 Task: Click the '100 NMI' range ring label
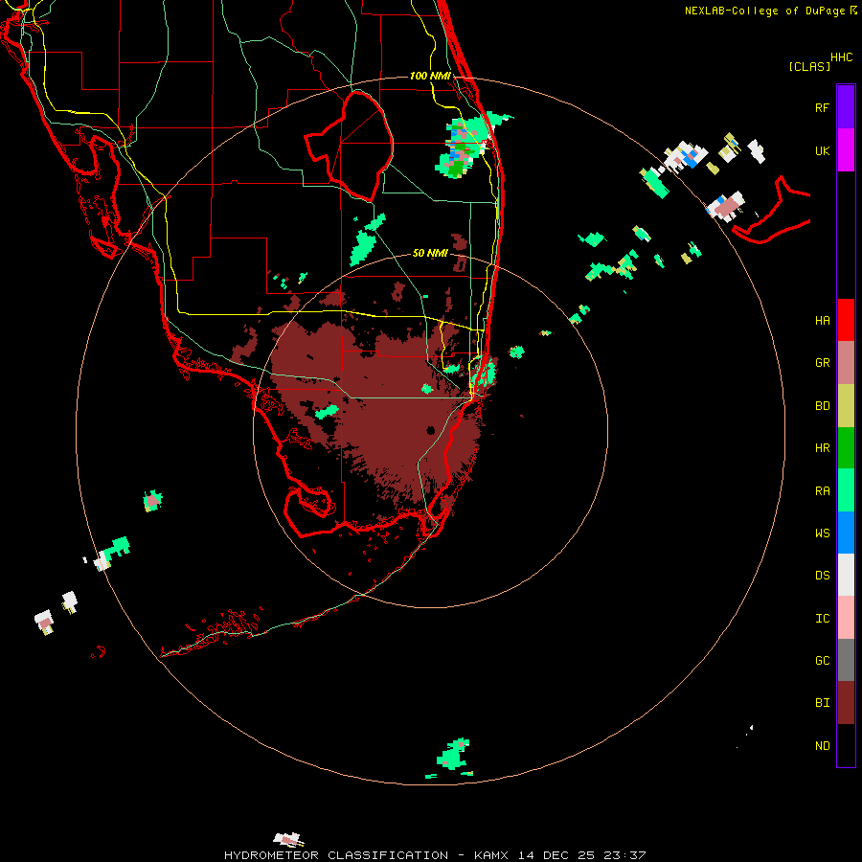tap(430, 76)
